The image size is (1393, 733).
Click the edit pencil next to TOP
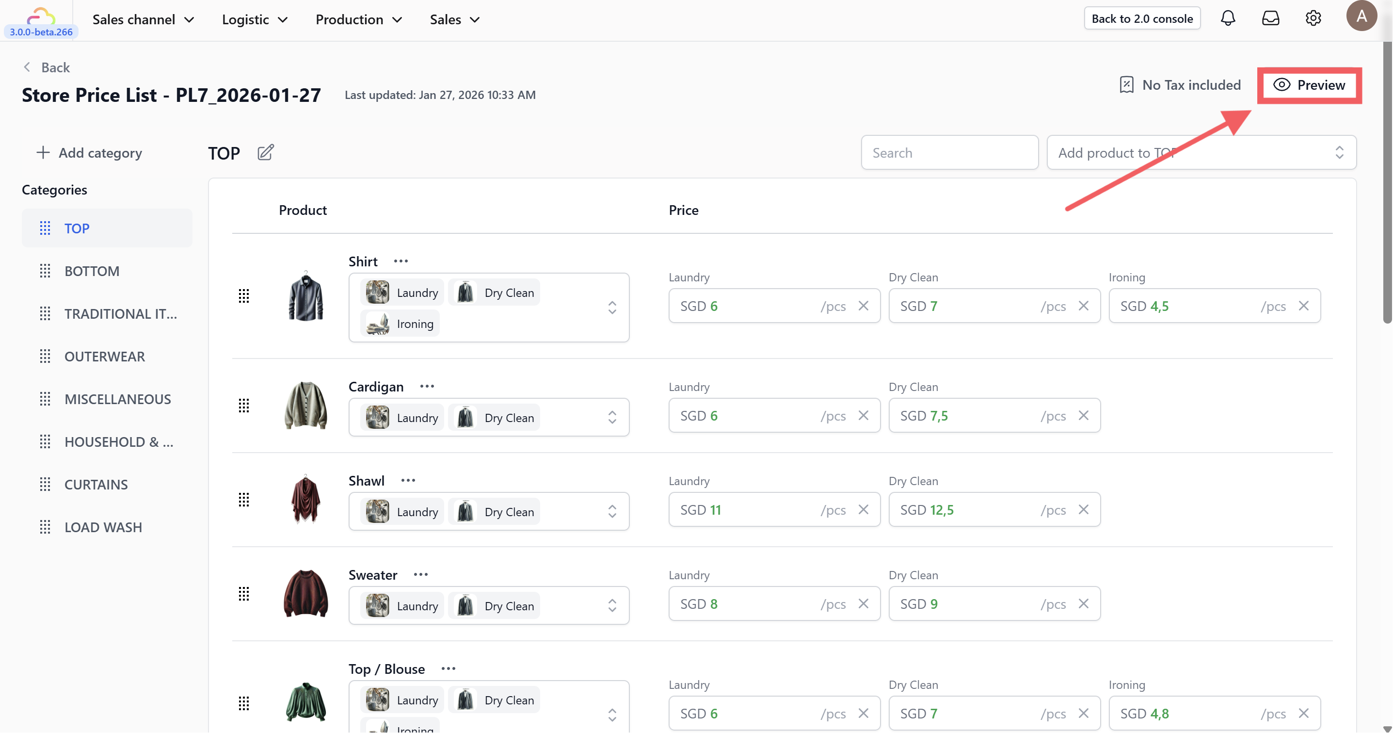pyautogui.click(x=265, y=152)
